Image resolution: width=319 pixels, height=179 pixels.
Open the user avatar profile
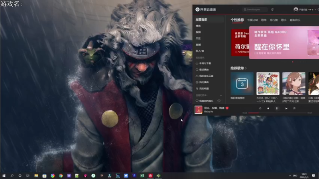(x=296, y=10)
